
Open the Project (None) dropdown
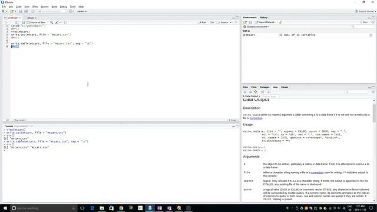[365, 11]
